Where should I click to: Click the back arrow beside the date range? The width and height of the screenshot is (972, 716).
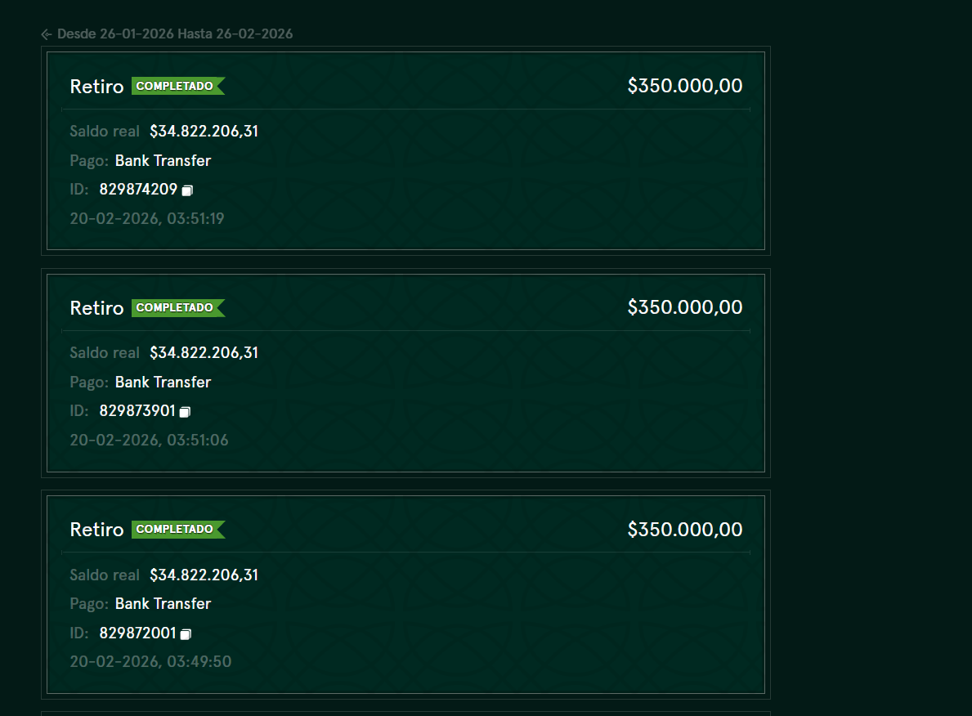tap(47, 34)
